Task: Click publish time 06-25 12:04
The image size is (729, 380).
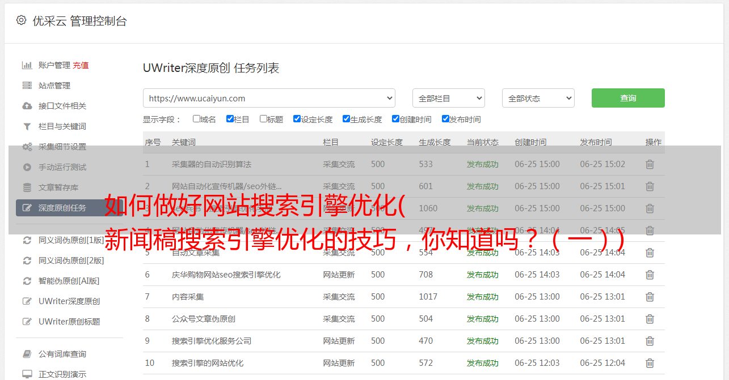Action: click(602, 363)
